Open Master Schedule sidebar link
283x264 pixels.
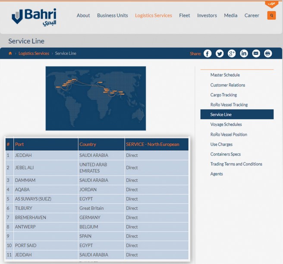coord(225,75)
